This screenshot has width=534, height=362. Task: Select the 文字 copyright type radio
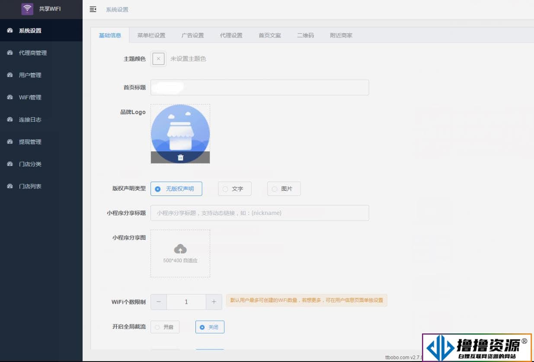pyautogui.click(x=234, y=189)
